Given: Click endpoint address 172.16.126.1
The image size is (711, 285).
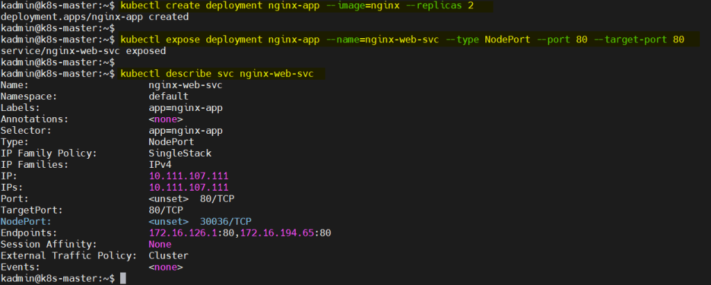Looking at the screenshot, I should (x=183, y=233).
